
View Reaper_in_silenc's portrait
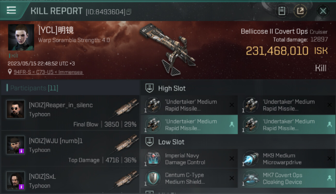[16, 109]
